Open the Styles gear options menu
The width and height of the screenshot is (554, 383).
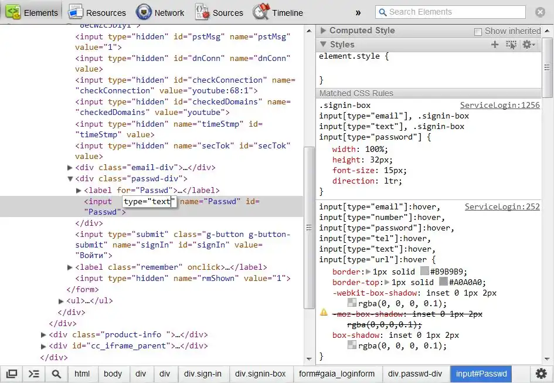pos(528,45)
